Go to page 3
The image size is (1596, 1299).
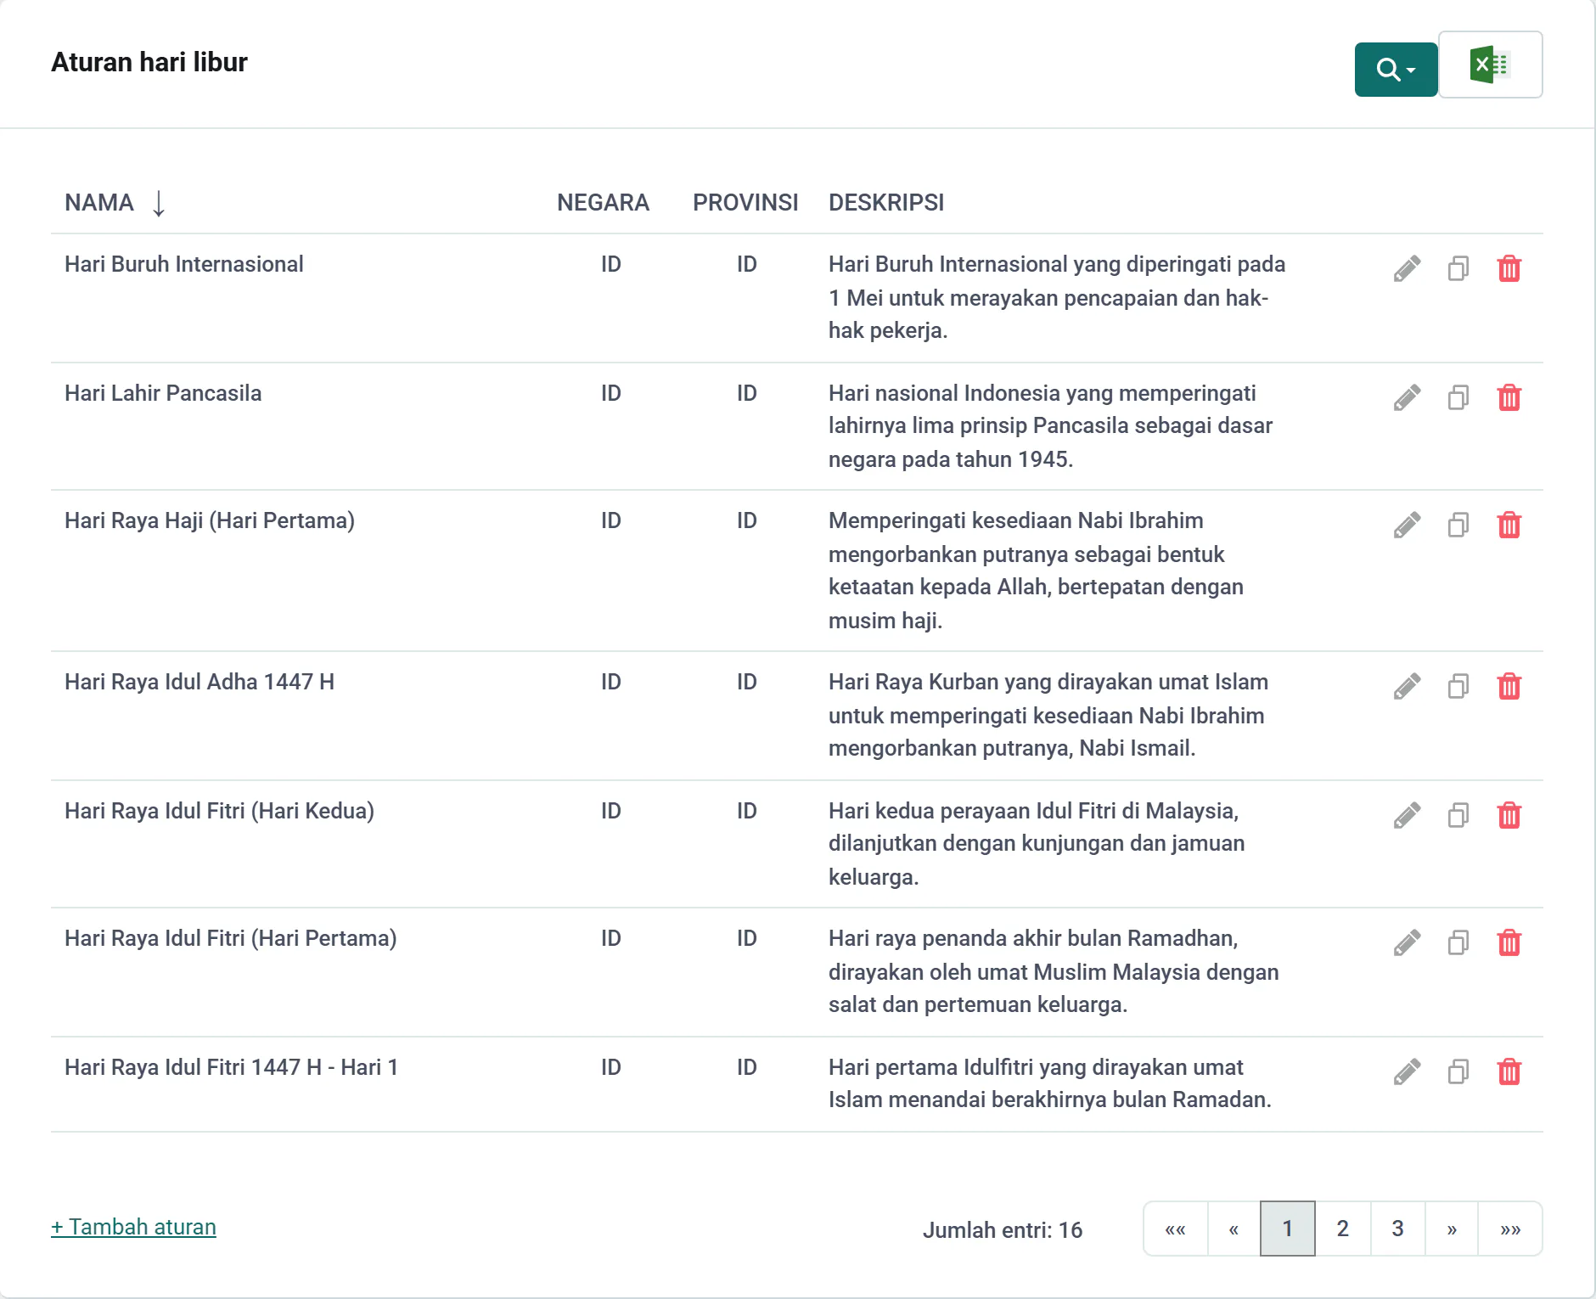tap(1397, 1229)
